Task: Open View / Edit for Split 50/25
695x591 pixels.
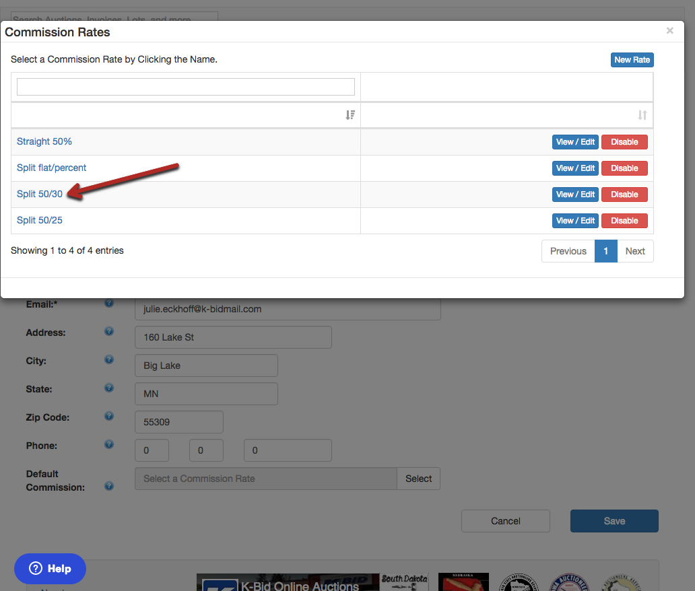Action: click(x=575, y=221)
